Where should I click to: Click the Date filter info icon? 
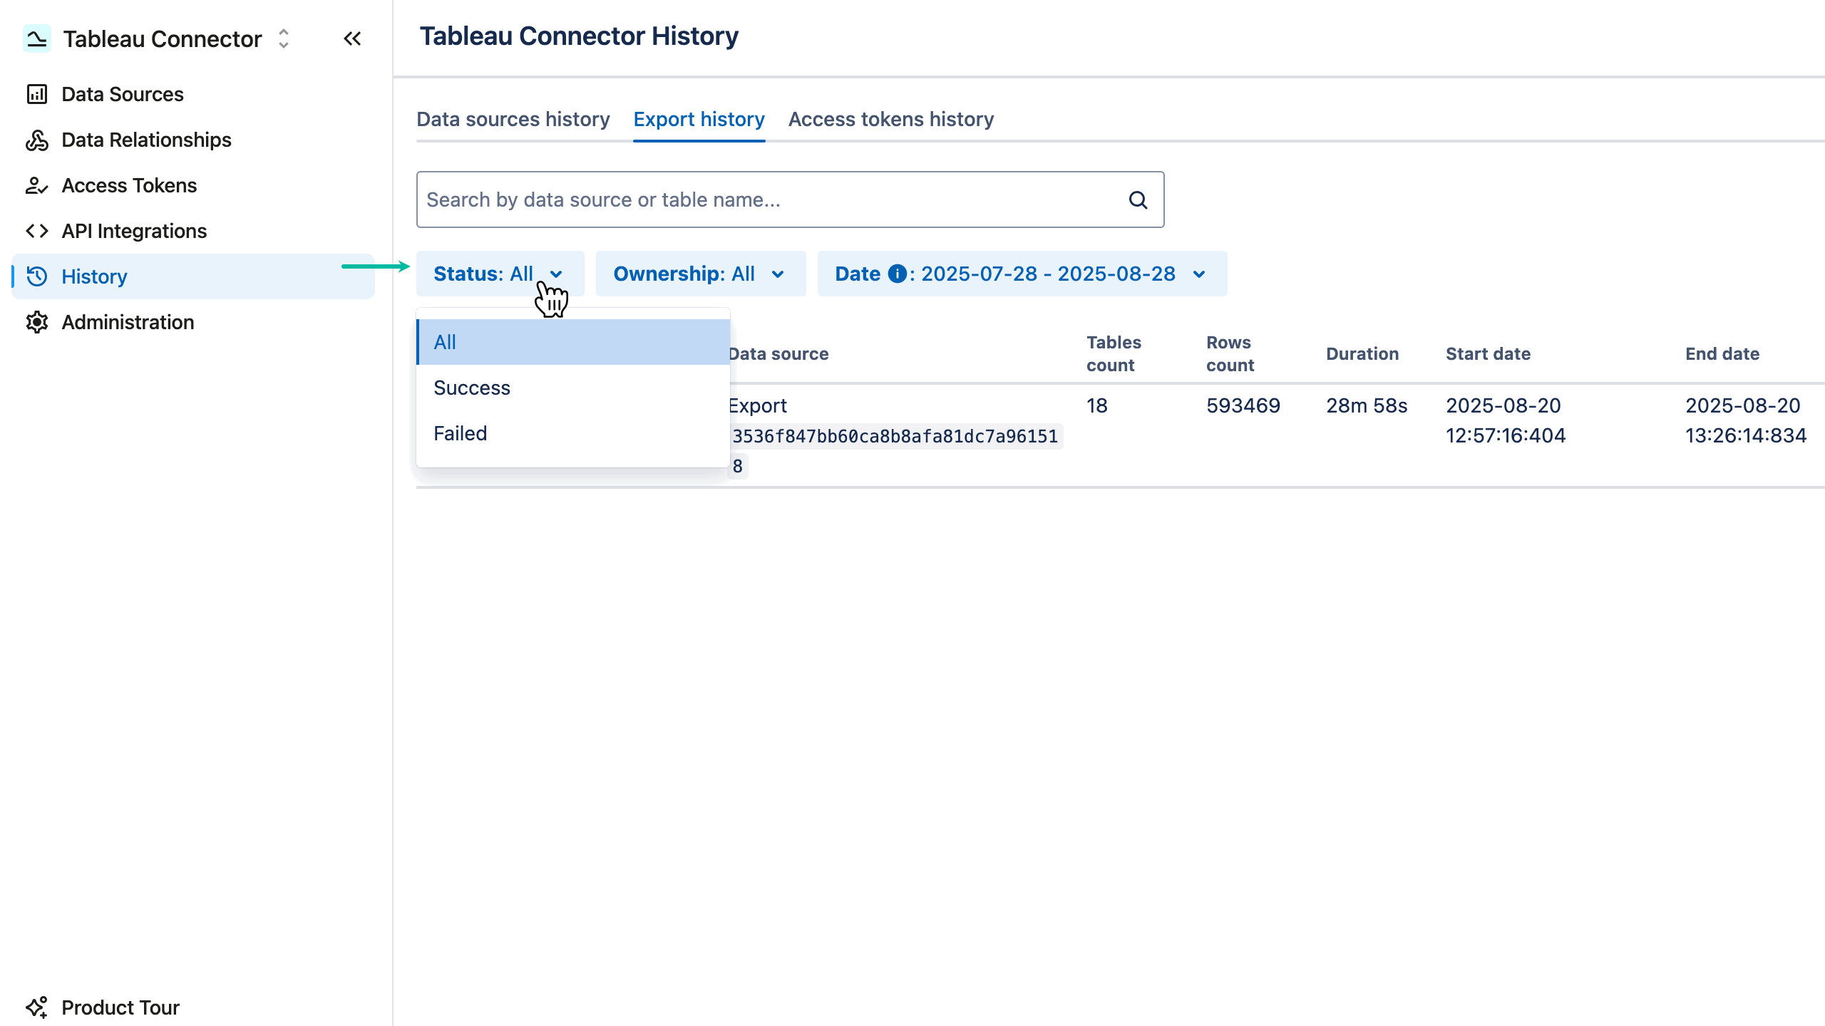coord(898,274)
